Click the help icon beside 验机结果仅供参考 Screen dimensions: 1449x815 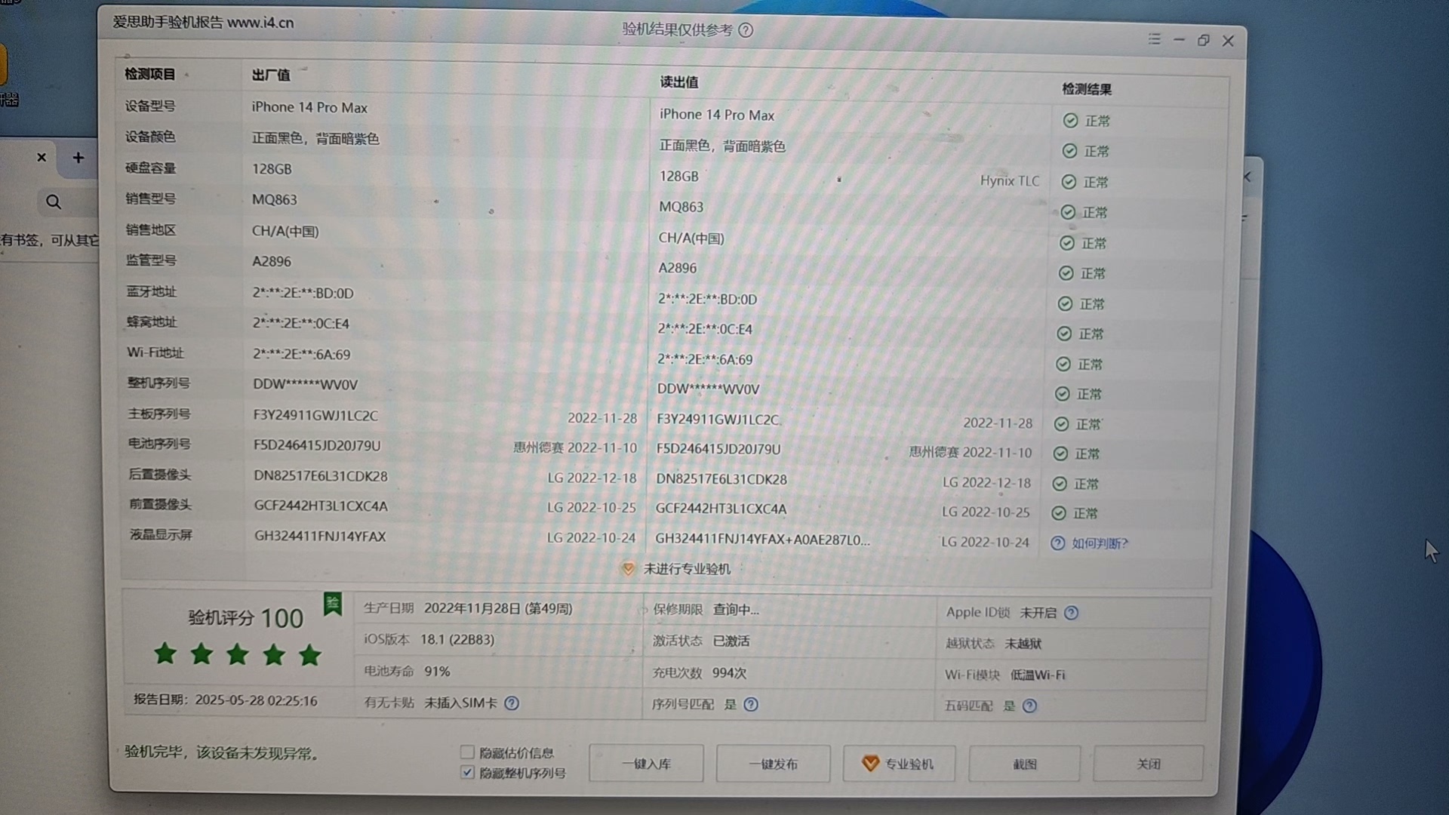tap(746, 30)
